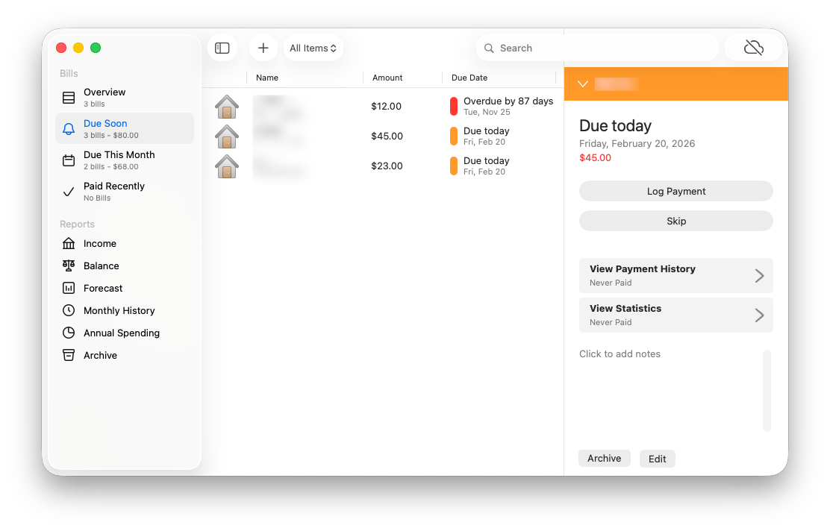The height and width of the screenshot is (531, 830).
Task: Toggle the sidebar visibility
Action: pos(222,47)
